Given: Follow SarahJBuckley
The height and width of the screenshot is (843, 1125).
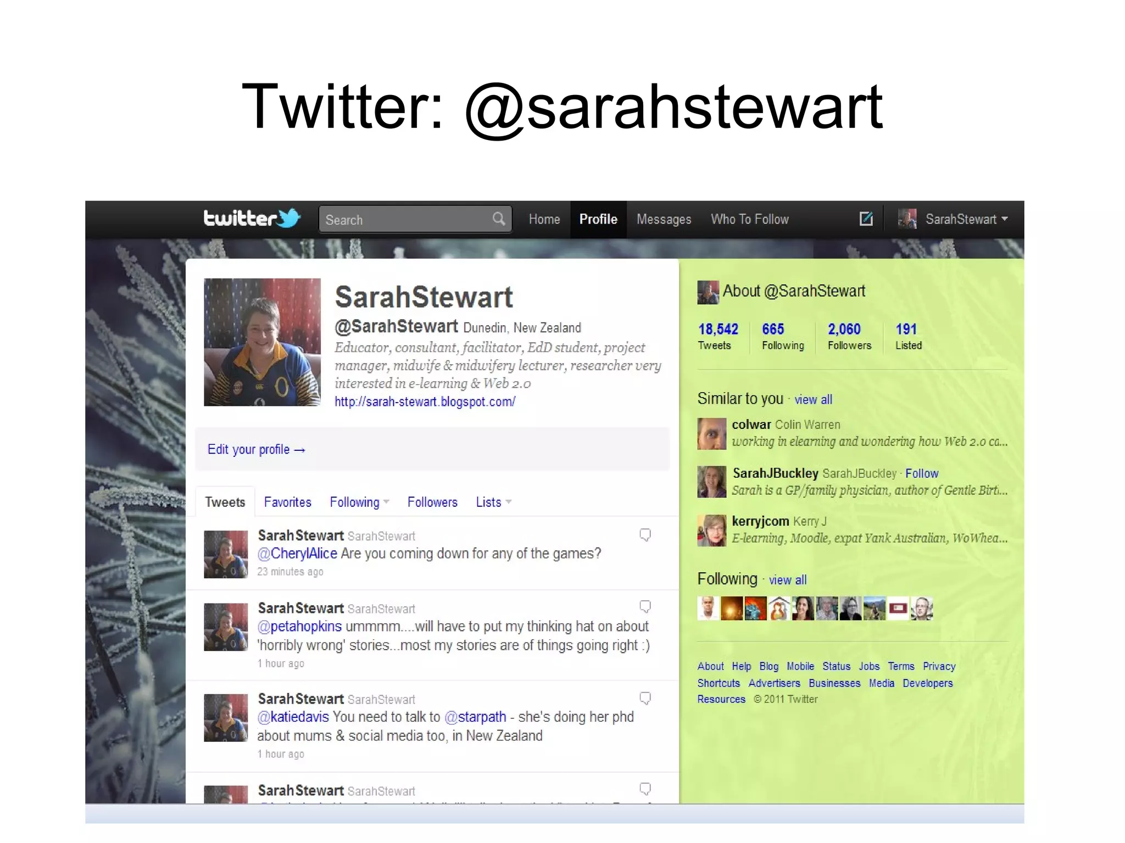Looking at the screenshot, I should tap(922, 473).
